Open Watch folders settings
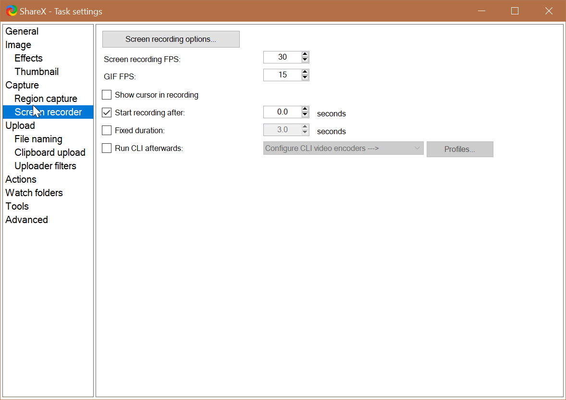 pyautogui.click(x=34, y=193)
